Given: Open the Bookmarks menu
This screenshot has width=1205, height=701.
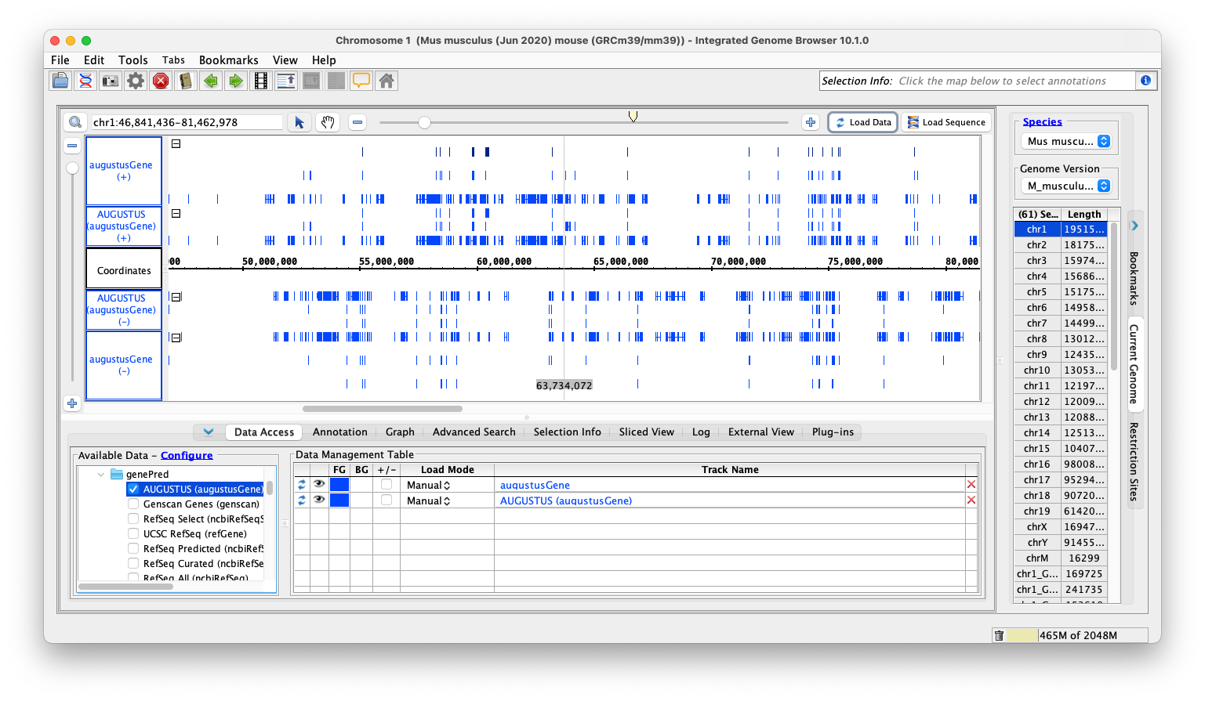Looking at the screenshot, I should pos(228,60).
